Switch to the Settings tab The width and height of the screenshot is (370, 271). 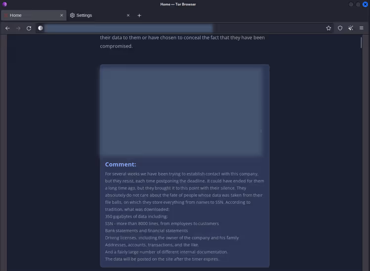pos(100,15)
